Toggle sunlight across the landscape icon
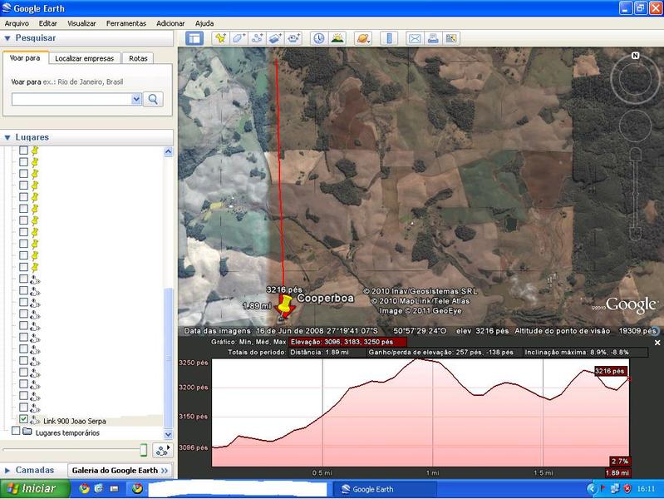The width and height of the screenshot is (664, 499). coord(337,38)
